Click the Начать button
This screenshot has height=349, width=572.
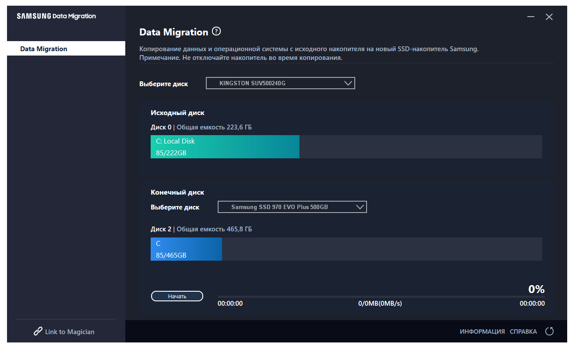pyautogui.click(x=177, y=296)
